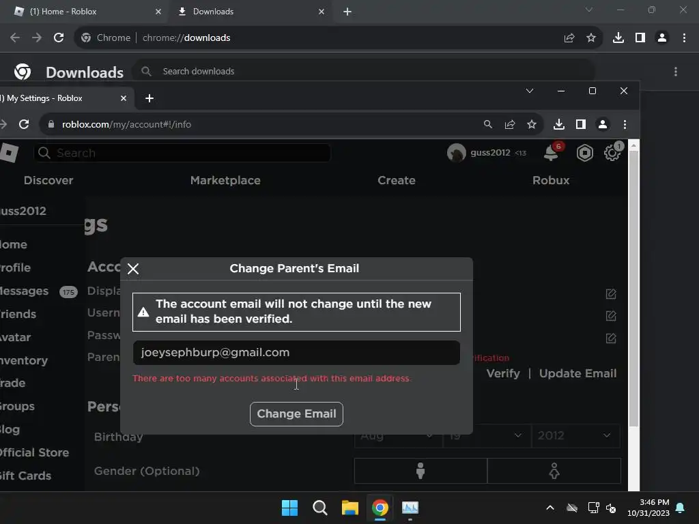Bookmark the Roblox settings page star
Image resolution: width=699 pixels, height=524 pixels.
point(531,124)
